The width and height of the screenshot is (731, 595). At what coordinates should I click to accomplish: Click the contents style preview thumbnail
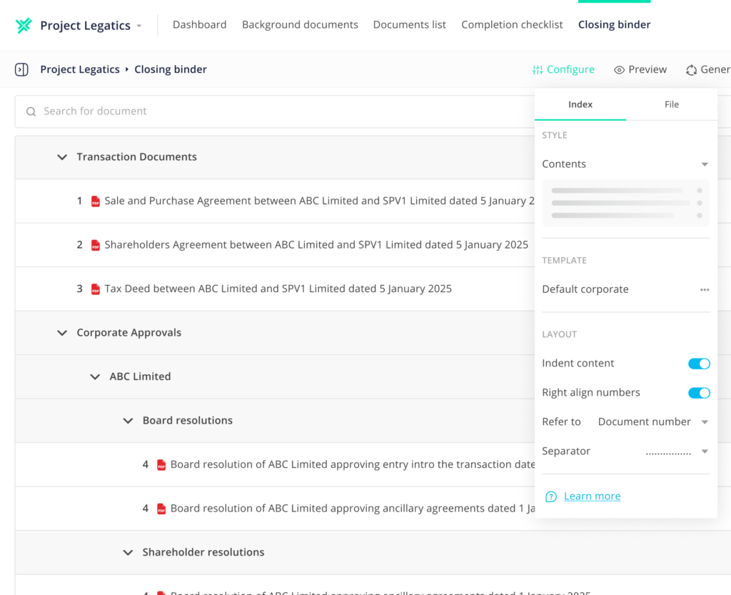pyautogui.click(x=625, y=204)
